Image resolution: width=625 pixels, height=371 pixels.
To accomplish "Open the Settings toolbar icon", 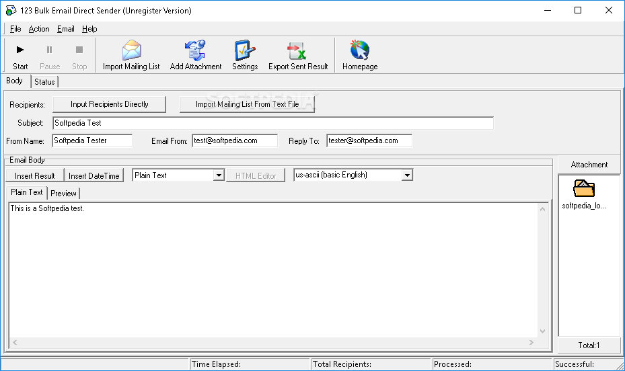I will pos(245,50).
